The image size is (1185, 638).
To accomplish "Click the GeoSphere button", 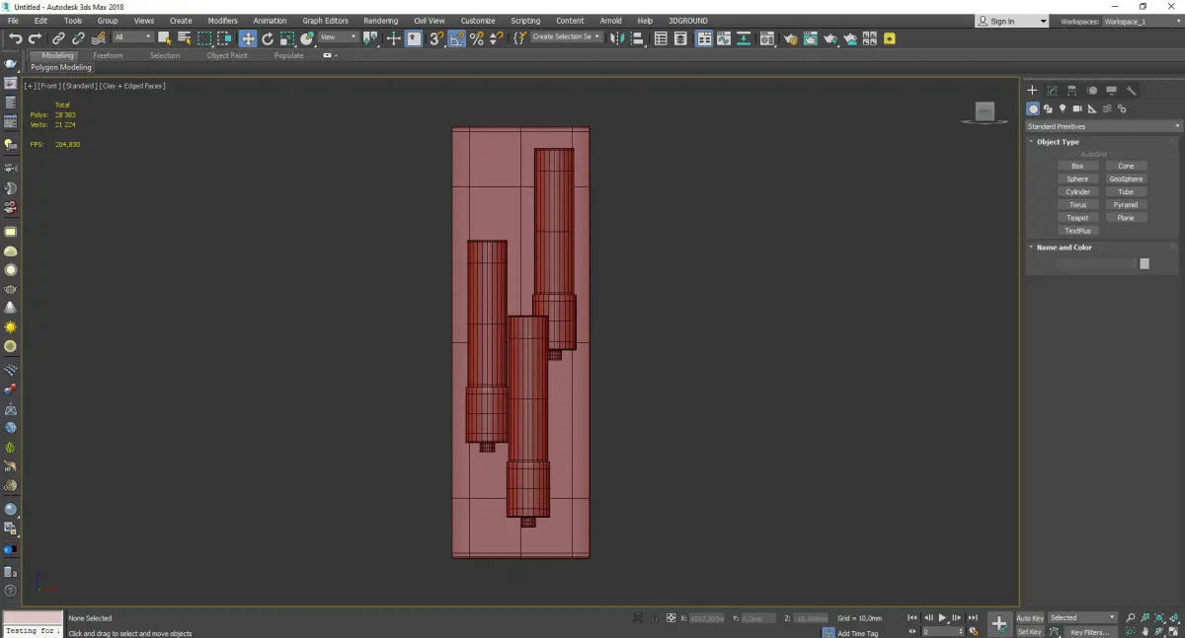I will click(1126, 179).
